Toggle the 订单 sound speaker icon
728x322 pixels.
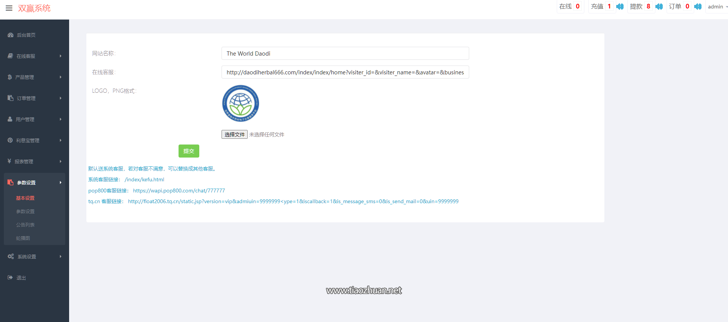click(698, 7)
